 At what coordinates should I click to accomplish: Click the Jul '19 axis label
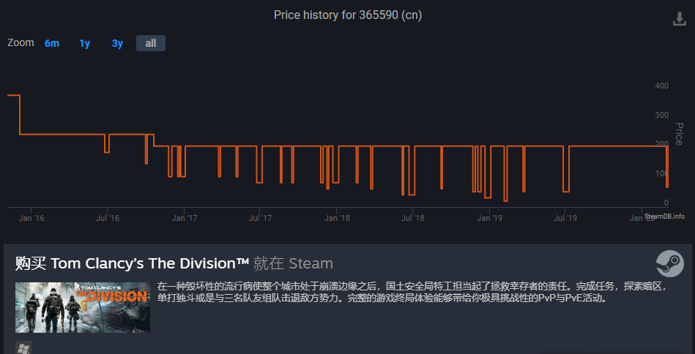pos(565,218)
